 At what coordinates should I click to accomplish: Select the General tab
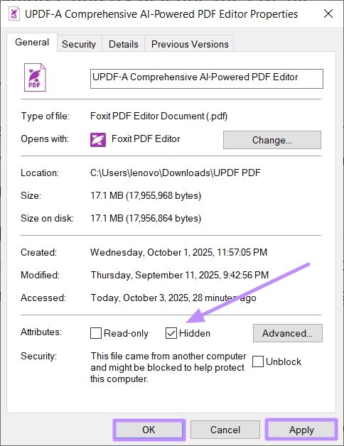point(32,42)
